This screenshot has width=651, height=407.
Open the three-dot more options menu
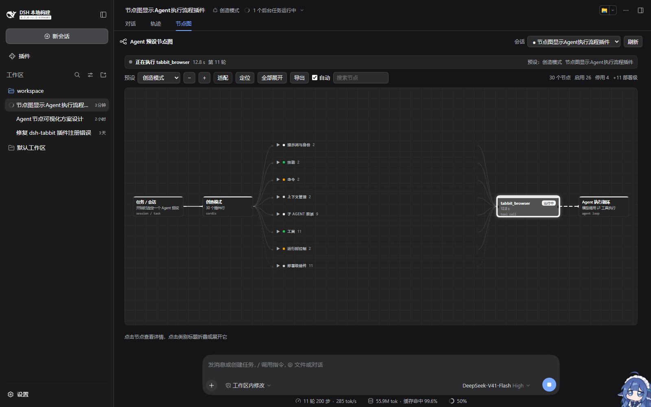tap(626, 10)
